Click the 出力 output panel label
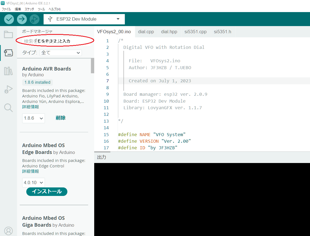310x236 pixels. pos(102,157)
